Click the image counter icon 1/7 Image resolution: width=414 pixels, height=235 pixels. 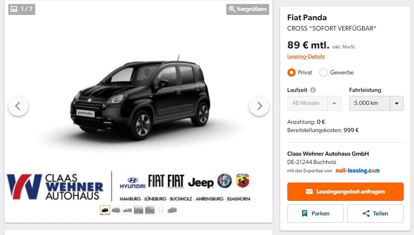point(14,9)
